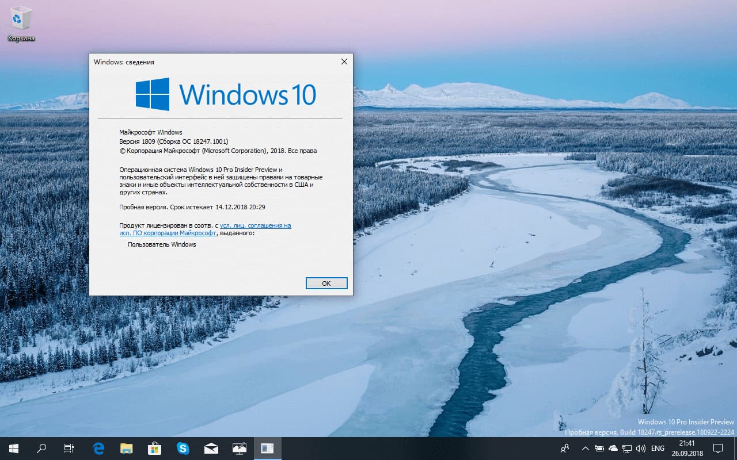Launch Microsoft Edge from the taskbar
This screenshot has width=737, height=460.
[98, 448]
